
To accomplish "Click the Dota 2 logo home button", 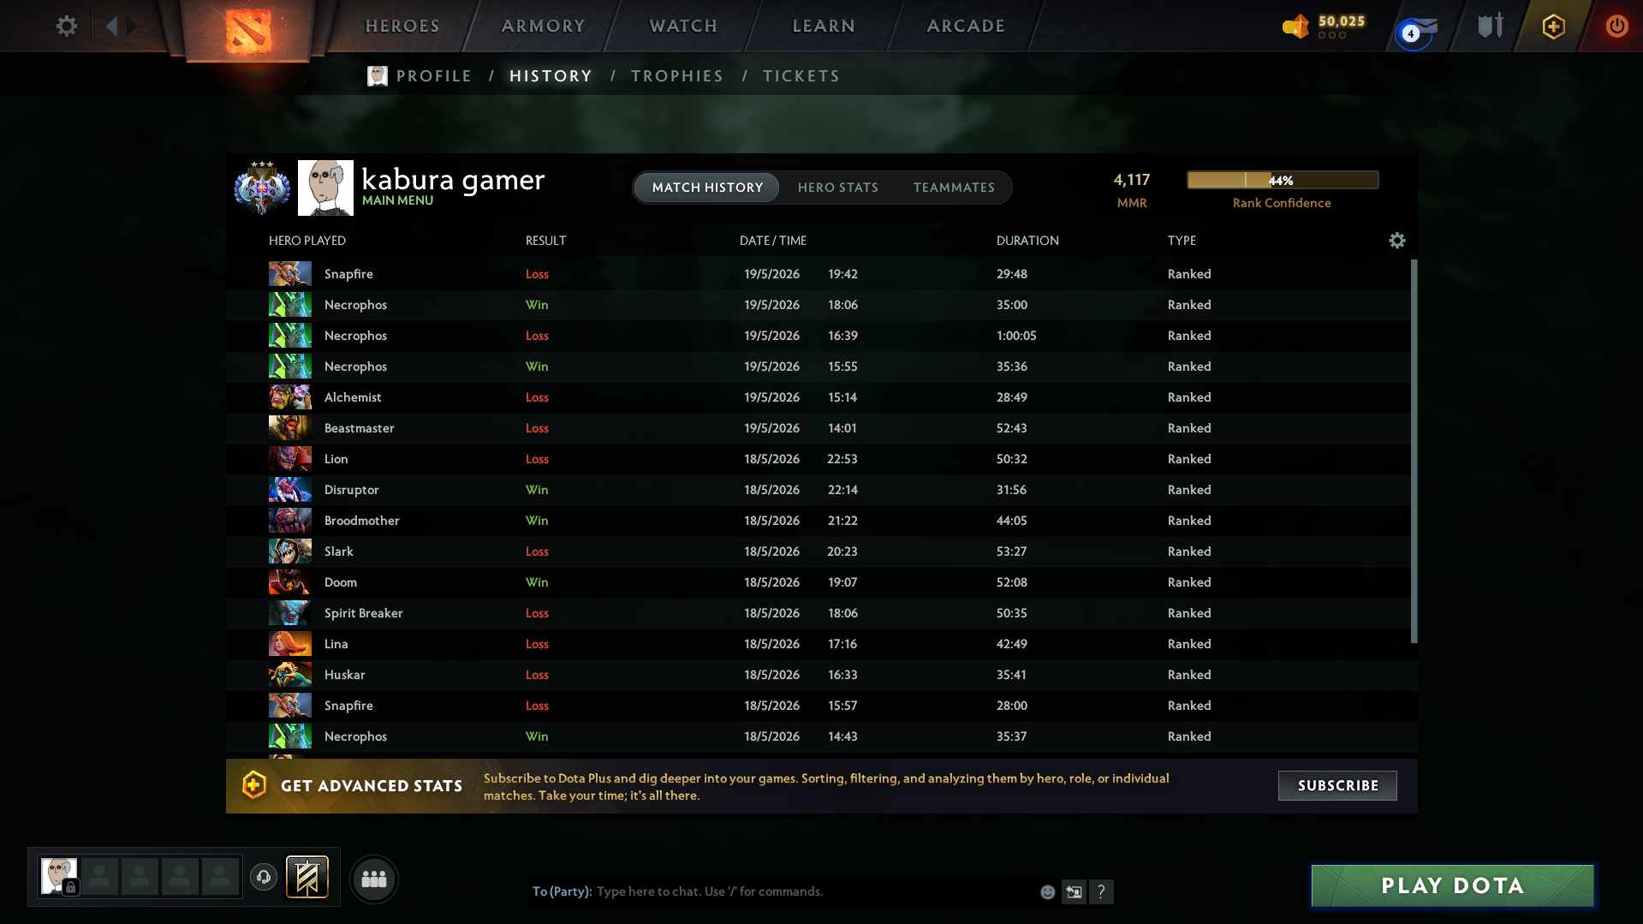I will coord(248,31).
